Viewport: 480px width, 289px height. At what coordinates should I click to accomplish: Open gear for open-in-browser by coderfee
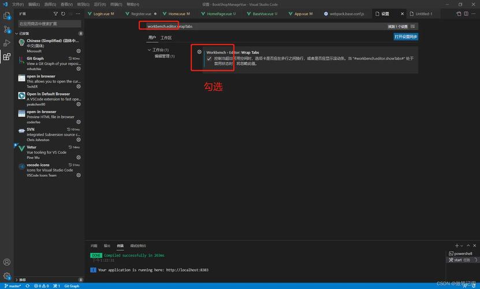(x=79, y=122)
